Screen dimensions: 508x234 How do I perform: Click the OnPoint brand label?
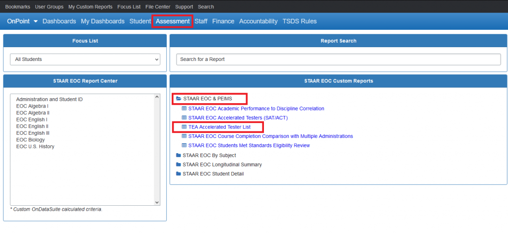click(x=18, y=21)
